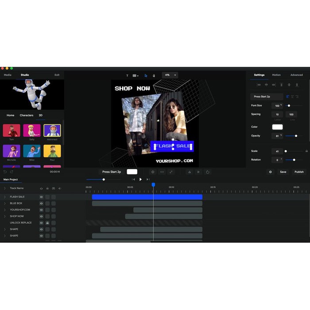This screenshot has width=310, height=310.
Task: Set text alignment to left
Action: pyautogui.click(x=288, y=97)
